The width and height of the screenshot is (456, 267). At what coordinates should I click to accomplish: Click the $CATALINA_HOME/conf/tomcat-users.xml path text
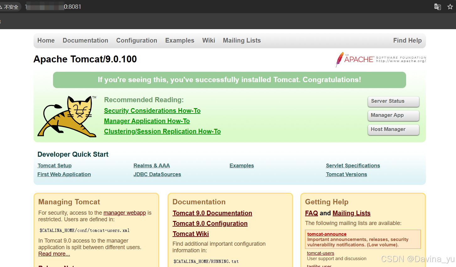84,230
